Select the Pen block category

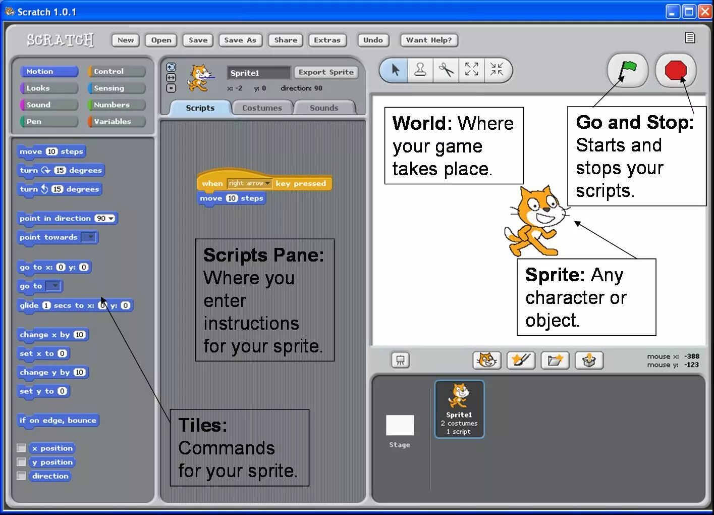[49, 122]
